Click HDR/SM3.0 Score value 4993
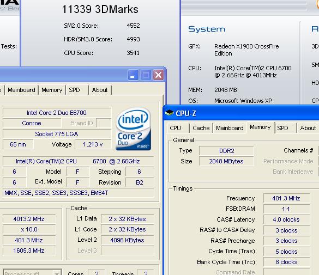This screenshot has height=275, width=319. [x=133, y=39]
